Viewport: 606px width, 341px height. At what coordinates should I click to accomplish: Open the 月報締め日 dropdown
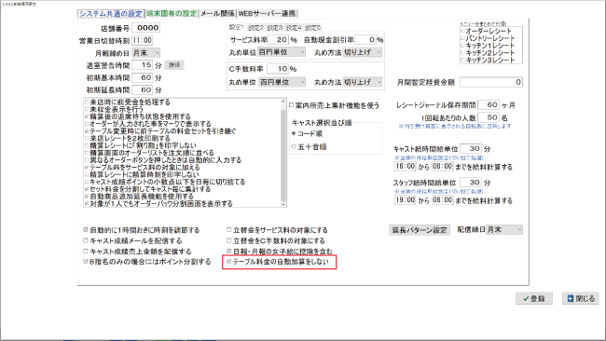pos(145,52)
